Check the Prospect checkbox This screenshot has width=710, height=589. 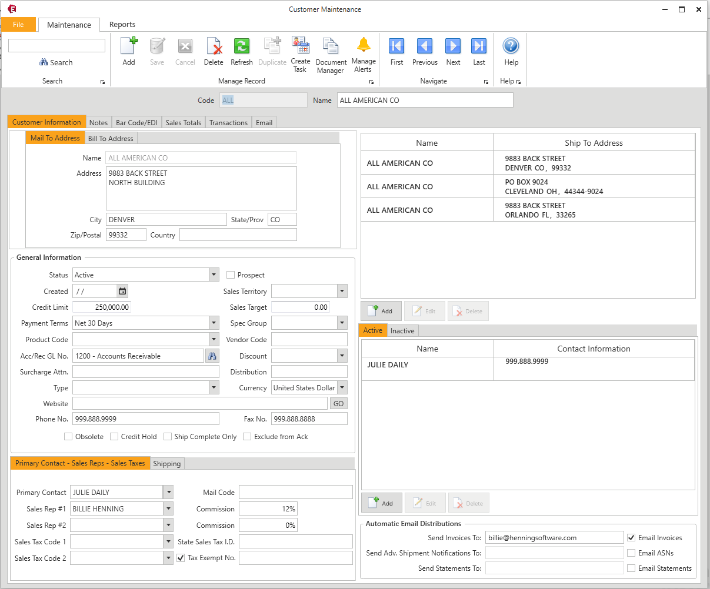[231, 275]
